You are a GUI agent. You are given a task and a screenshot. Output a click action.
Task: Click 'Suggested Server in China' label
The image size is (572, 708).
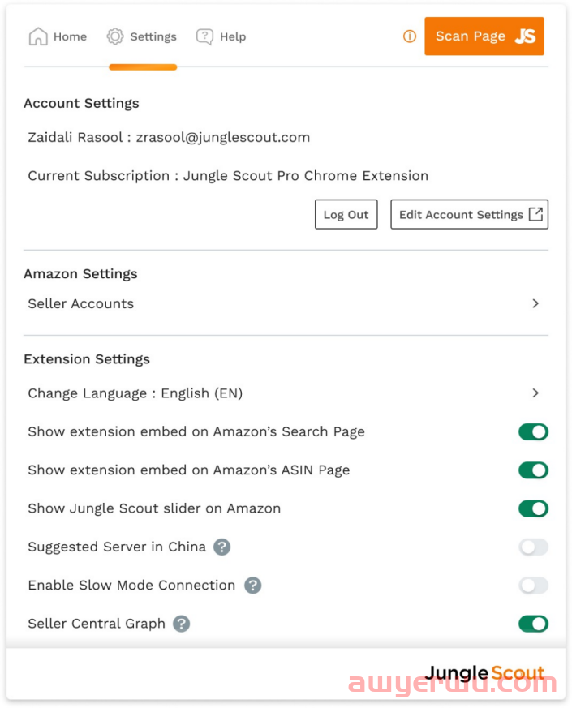[117, 547]
